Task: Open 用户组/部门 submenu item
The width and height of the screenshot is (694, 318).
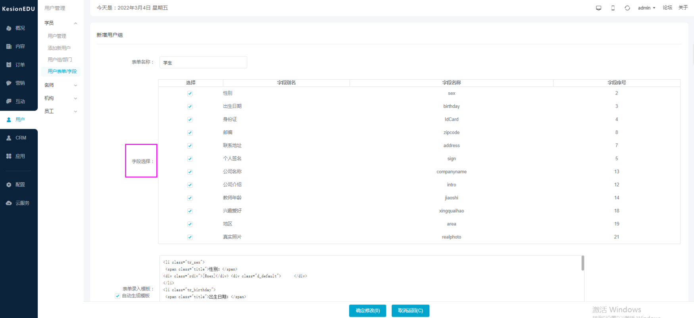Action: pyautogui.click(x=60, y=60)
